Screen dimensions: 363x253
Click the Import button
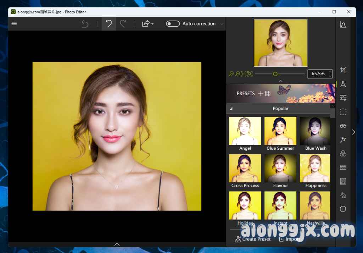290,239
